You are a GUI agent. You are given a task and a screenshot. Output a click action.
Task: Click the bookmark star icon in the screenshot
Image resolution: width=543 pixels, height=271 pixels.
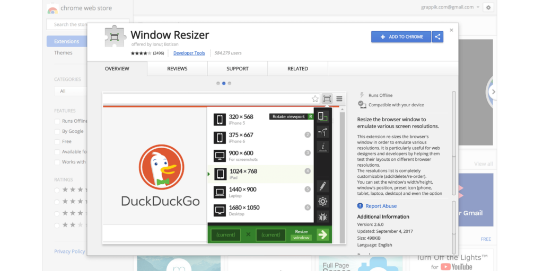coord(315,98)
